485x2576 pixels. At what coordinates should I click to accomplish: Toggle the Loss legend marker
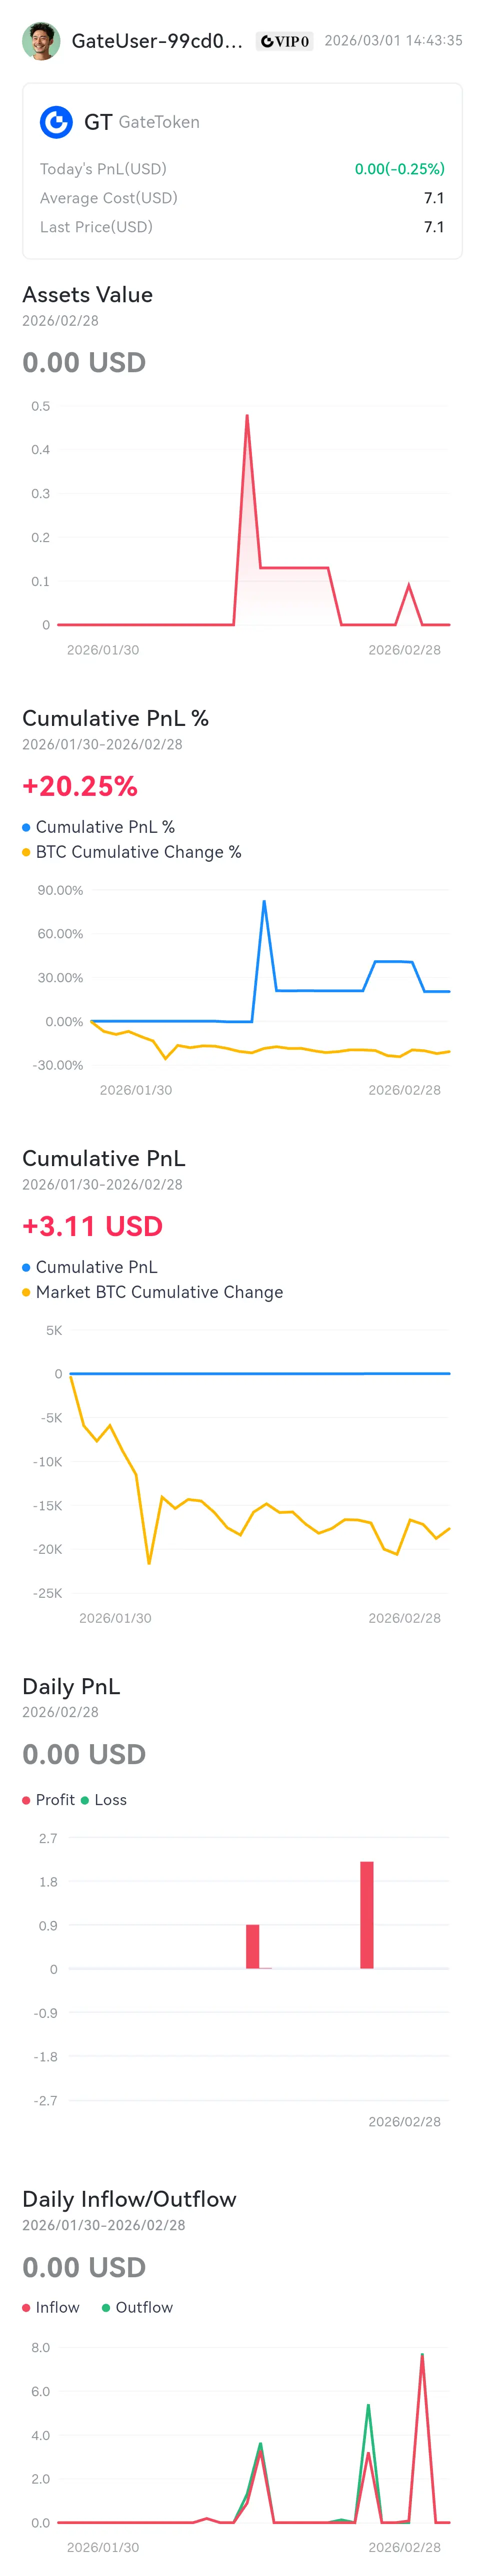coord(84,1800)
